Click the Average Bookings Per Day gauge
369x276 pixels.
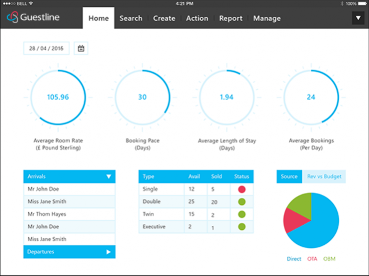tap(311, 97)
